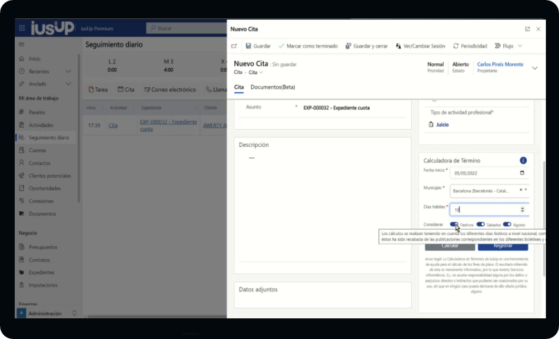Click the Días hábiles stepper arrows
The width and height of the screenshot is (559, 339).
tap(522, 210)
